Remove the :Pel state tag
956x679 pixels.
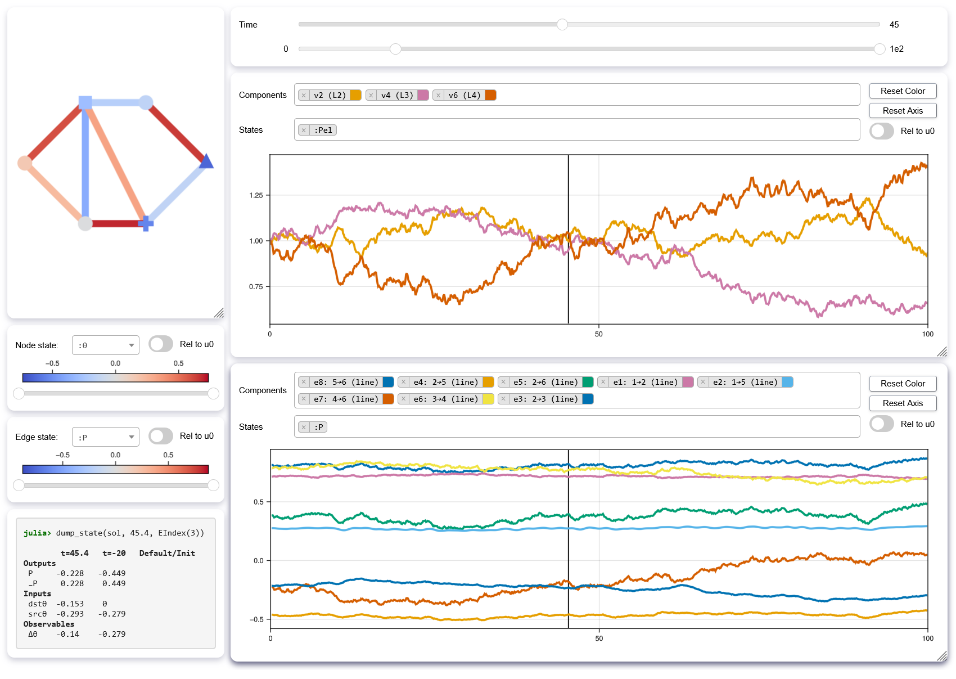pos(304,131)
